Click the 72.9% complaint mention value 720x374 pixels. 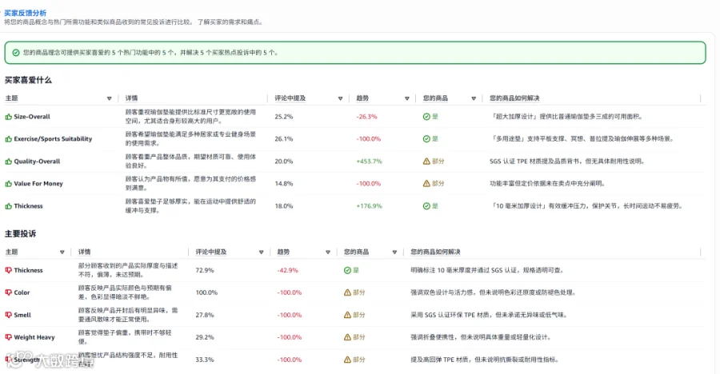tap(205, 270)
